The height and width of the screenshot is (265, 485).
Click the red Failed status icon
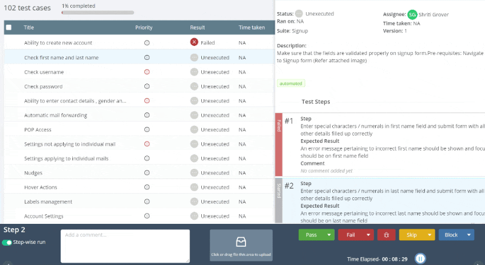tap(194, 42)
